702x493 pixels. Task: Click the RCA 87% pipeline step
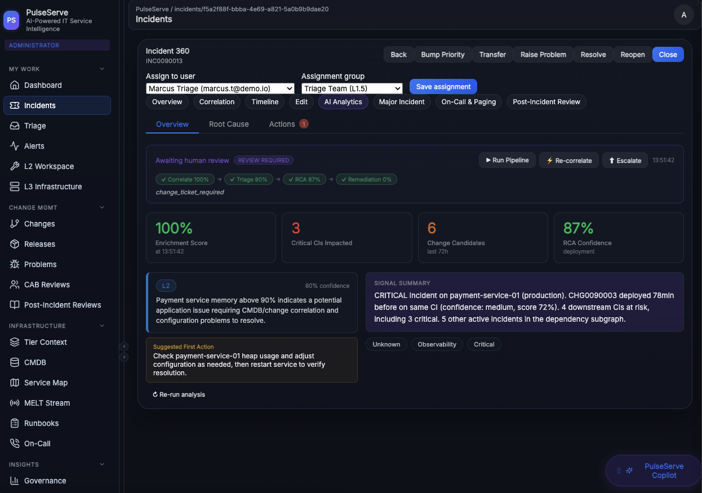click(303, 179)
